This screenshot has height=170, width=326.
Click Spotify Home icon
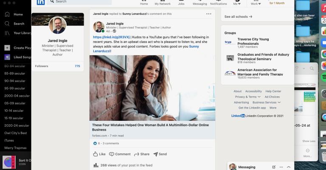pos(7,14)
